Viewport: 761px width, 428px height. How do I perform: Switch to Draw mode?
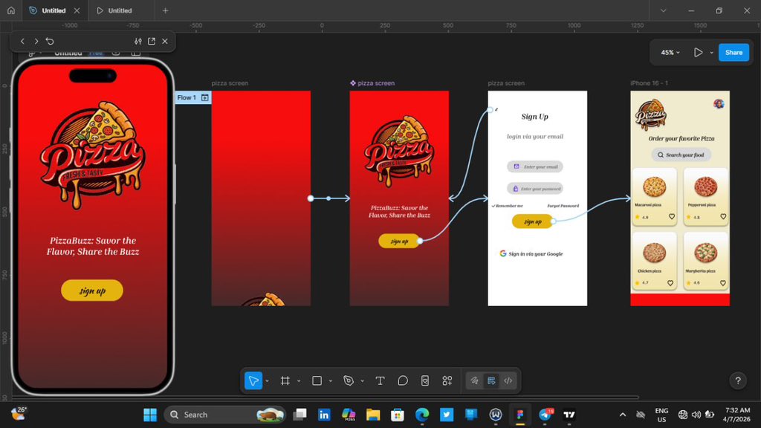[x=475, y=381]
